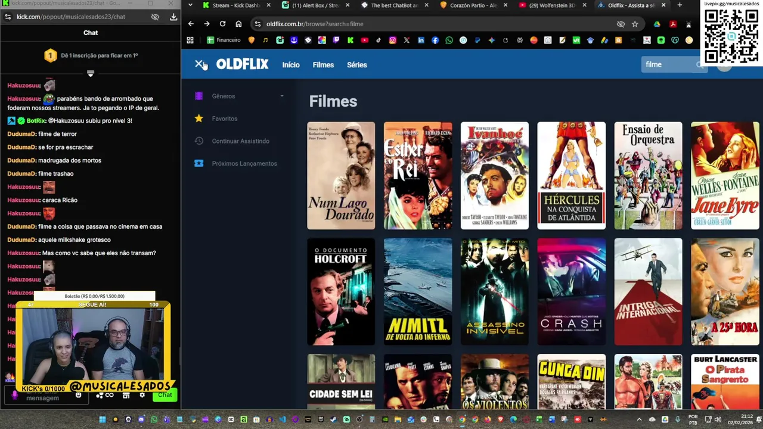Go to the Início tab

coord(291,65)
